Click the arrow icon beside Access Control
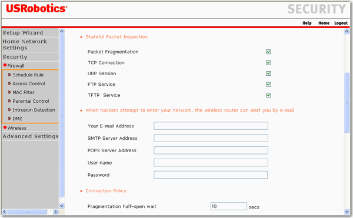The height and width of the screenshot is (218, 353). point(9,83)
